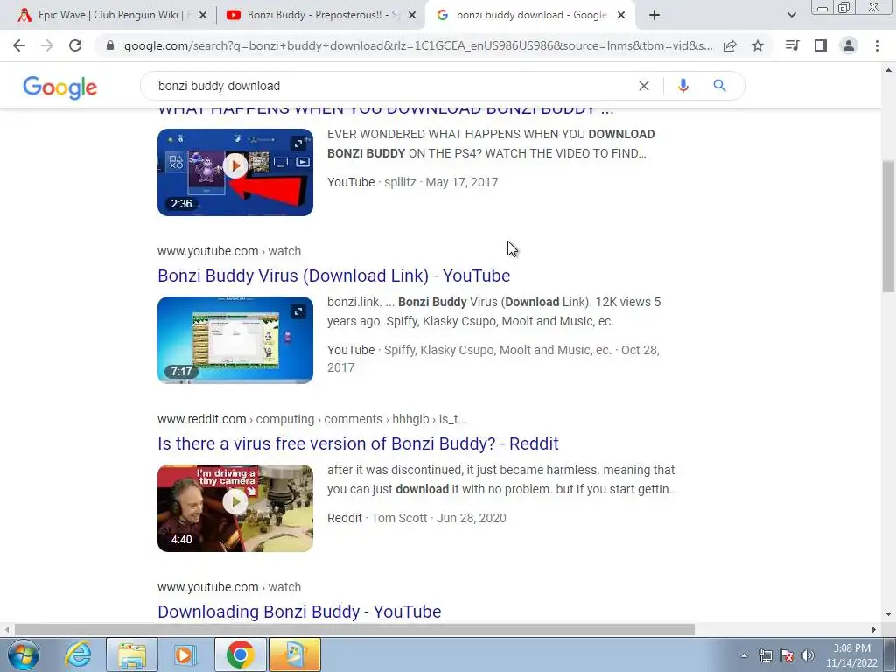896x672 pixels.
Task: Go to Google home via logo
Action: [60, 87]
